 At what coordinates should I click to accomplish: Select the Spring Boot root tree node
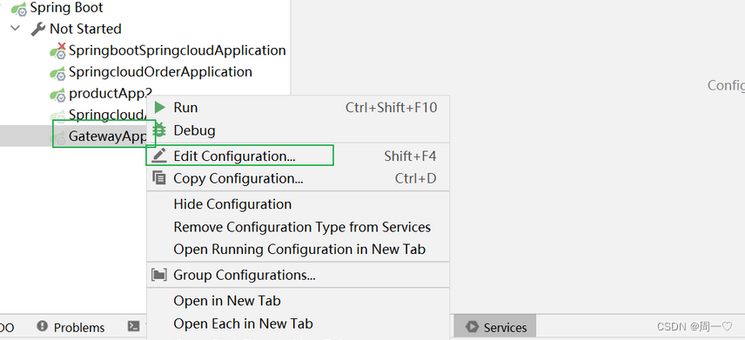click(66, 8)
